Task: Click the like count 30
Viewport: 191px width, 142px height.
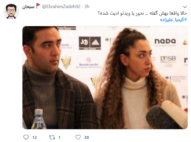Action: pyautogui.click(x=87, y=138)
